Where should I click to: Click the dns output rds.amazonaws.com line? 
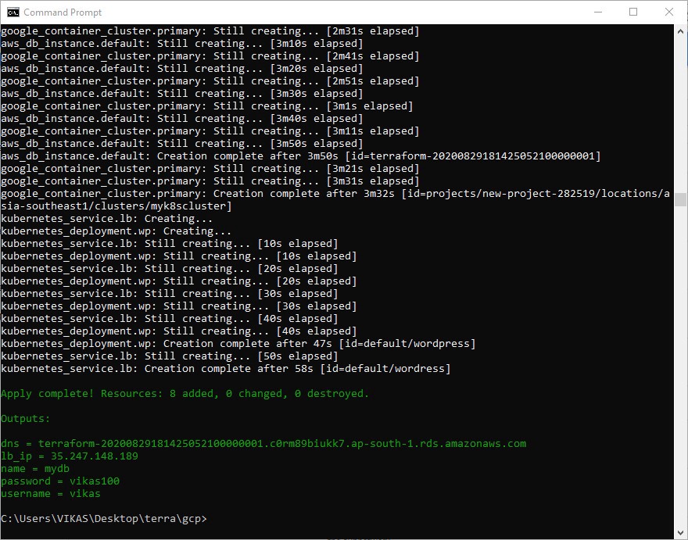(x=263, y=444)
